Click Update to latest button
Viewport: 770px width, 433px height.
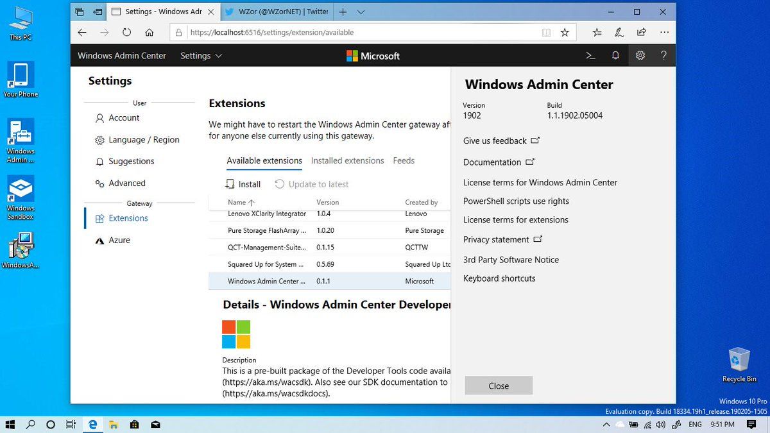312,184
